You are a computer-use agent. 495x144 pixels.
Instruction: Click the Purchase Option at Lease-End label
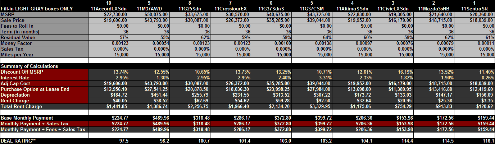click(x=44, y=89)
